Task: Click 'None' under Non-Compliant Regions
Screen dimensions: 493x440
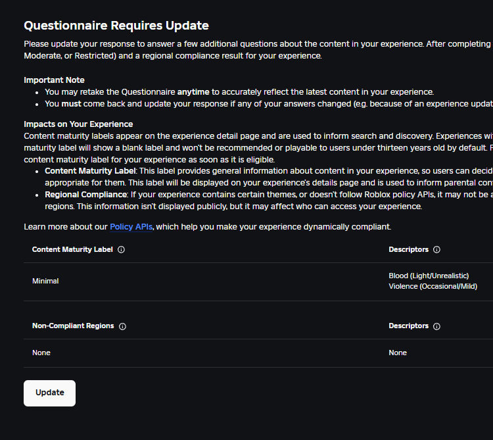Action: [x=41, y=353]
